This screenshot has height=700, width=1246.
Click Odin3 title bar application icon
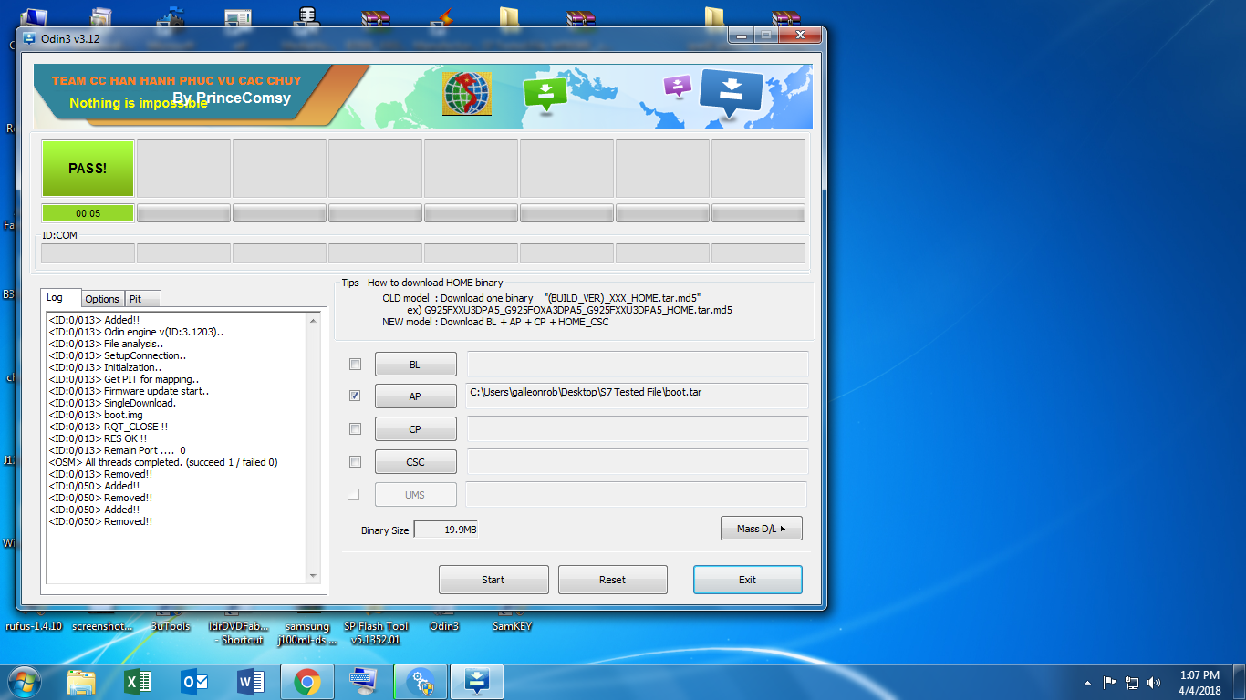click(x=29, y=38)
